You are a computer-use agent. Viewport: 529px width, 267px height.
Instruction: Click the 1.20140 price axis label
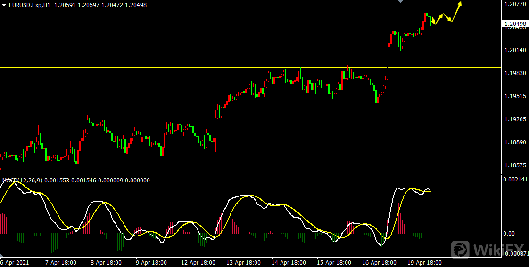click(x=514, y=50)
